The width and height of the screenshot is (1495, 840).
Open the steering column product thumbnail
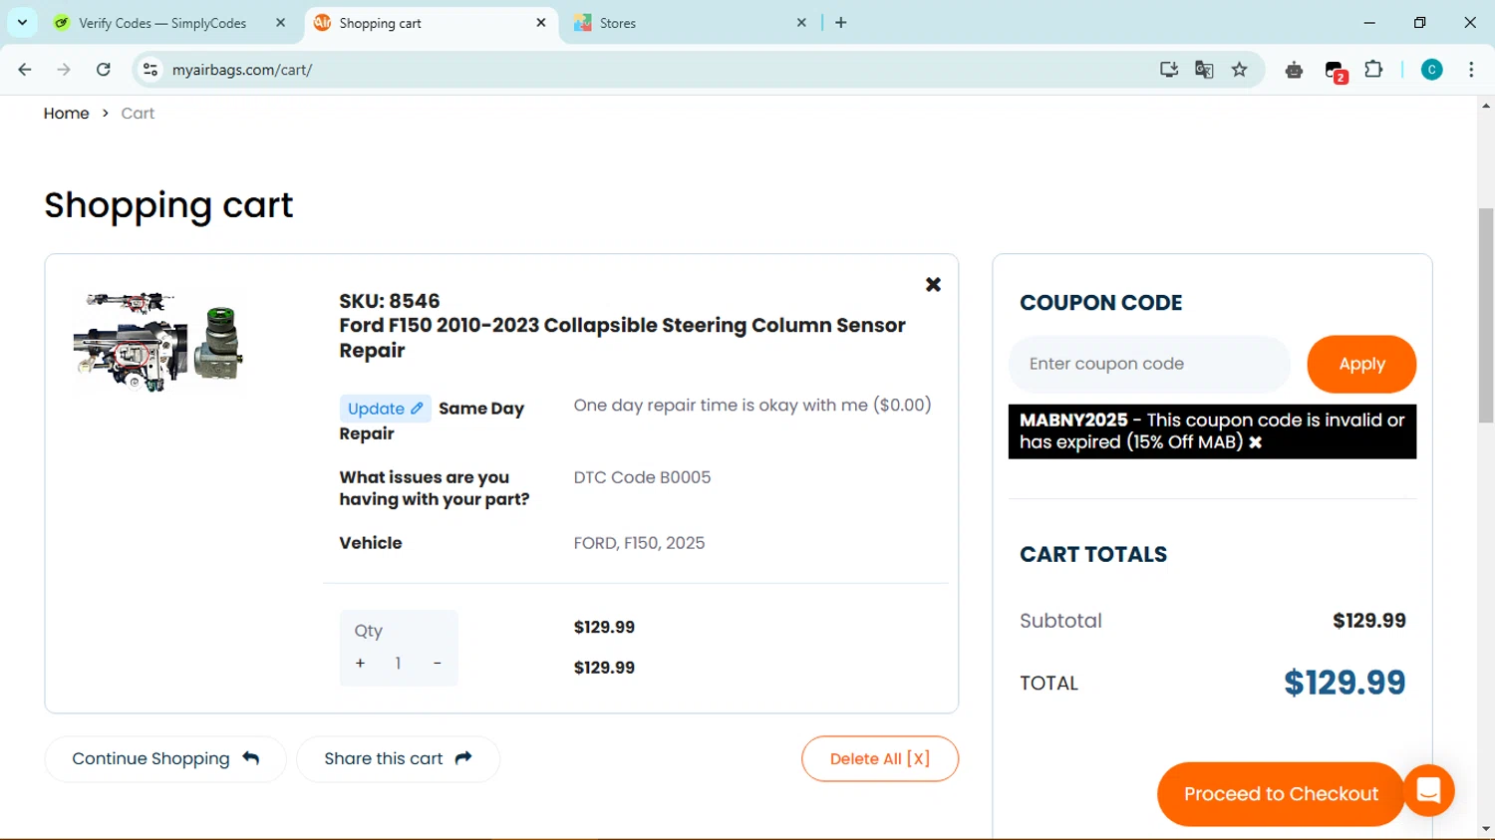point(157,341)
